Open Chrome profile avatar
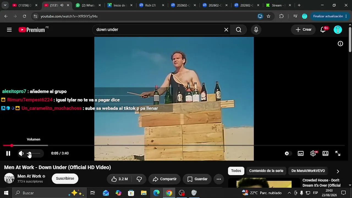Viewport: 352px width, 198px height. coord(304,16)
